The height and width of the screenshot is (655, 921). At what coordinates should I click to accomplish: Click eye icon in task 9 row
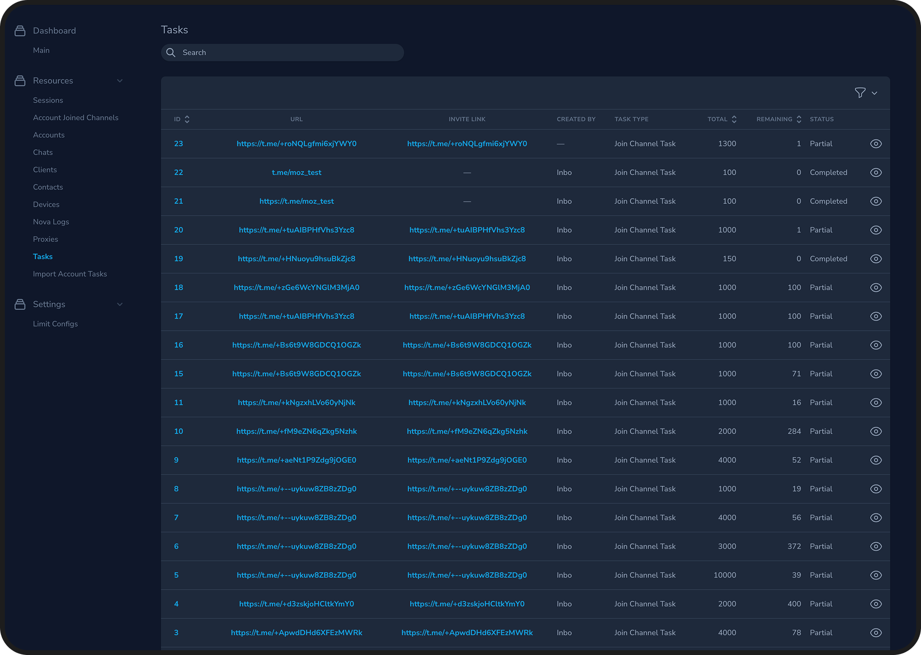click(876, 461)
